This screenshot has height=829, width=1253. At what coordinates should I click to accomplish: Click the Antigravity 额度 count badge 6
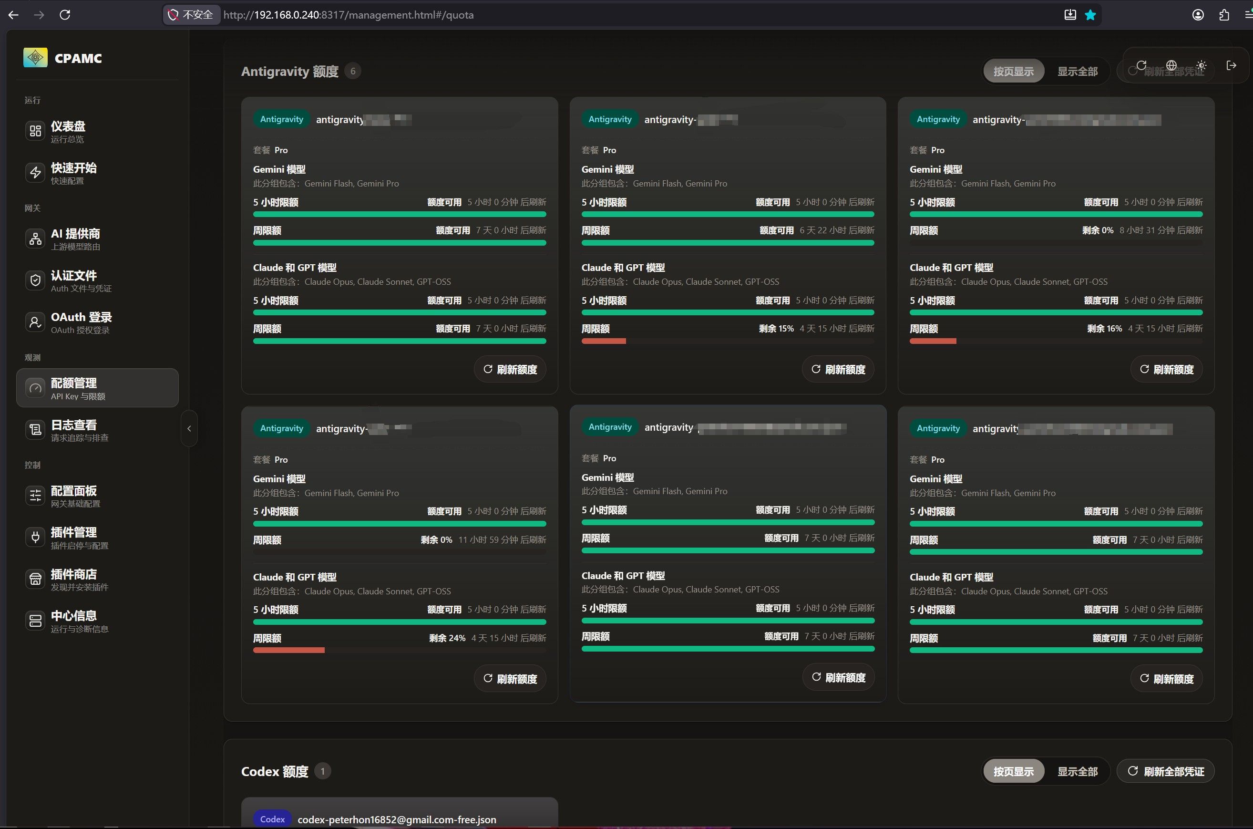[352, 71]
